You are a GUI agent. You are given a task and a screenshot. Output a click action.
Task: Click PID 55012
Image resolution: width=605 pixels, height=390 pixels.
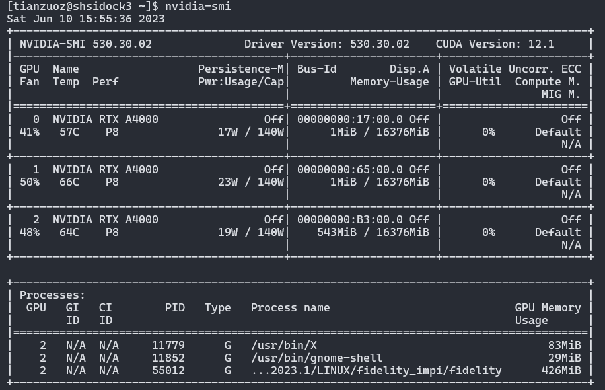[x=168, y=371]
